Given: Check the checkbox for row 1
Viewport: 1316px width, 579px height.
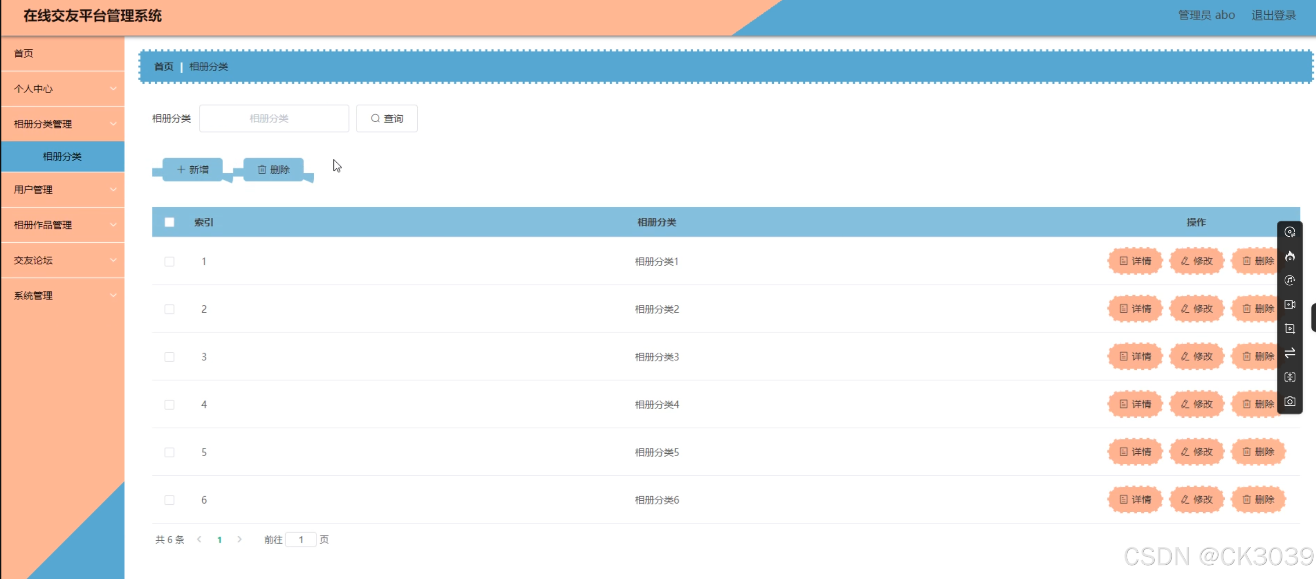Looking at the screenshot, I should point(169,262).
